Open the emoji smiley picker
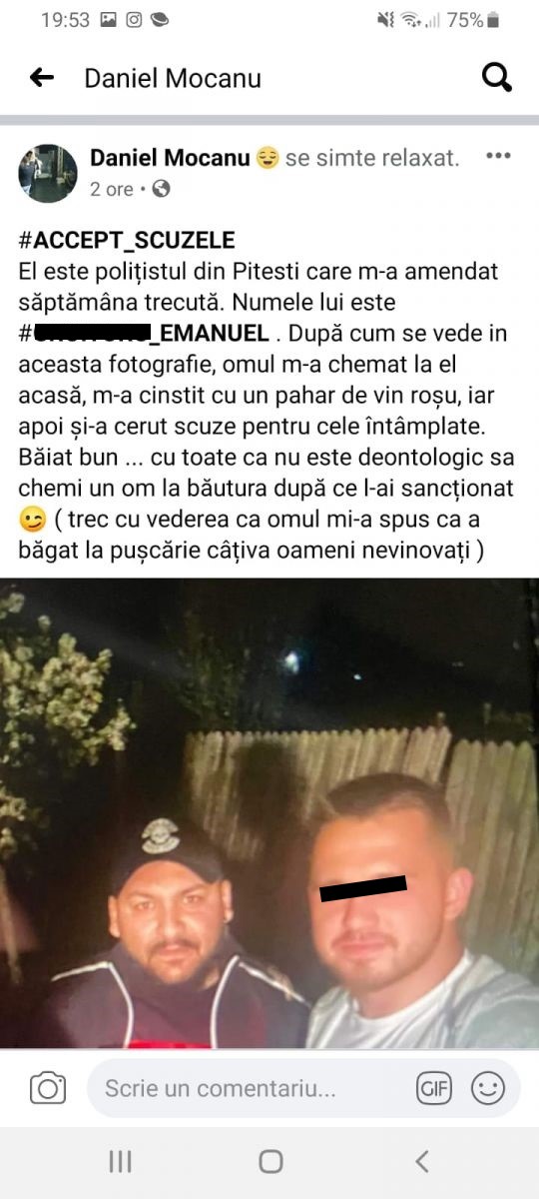Screen dimensions: 539x1199 coord(488,1088)
